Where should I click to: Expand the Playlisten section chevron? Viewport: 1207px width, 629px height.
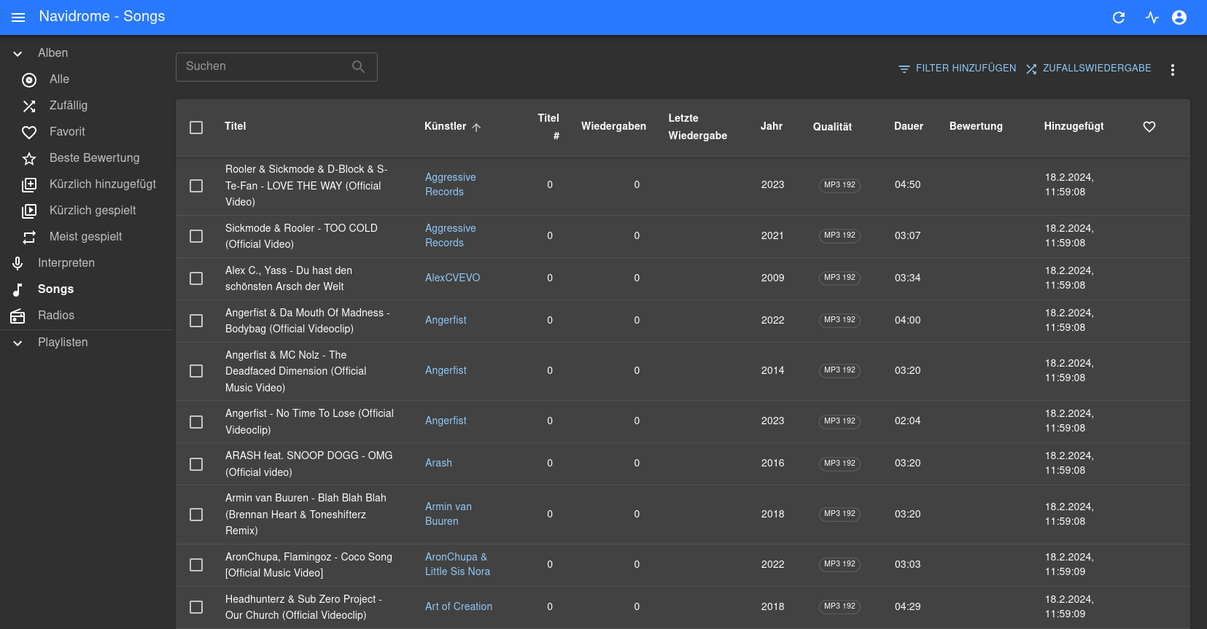18,343
